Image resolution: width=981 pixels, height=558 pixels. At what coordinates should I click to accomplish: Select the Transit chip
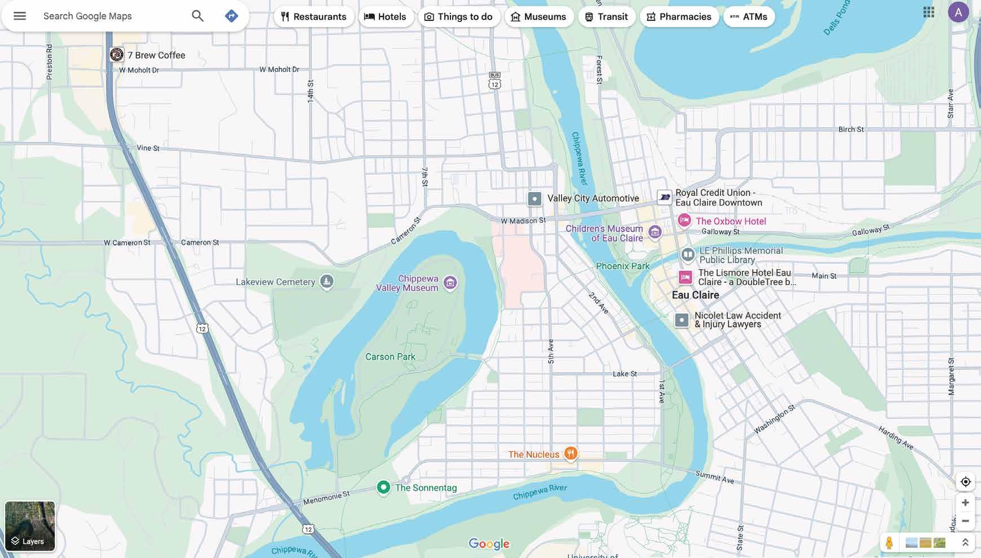[607, 17]
